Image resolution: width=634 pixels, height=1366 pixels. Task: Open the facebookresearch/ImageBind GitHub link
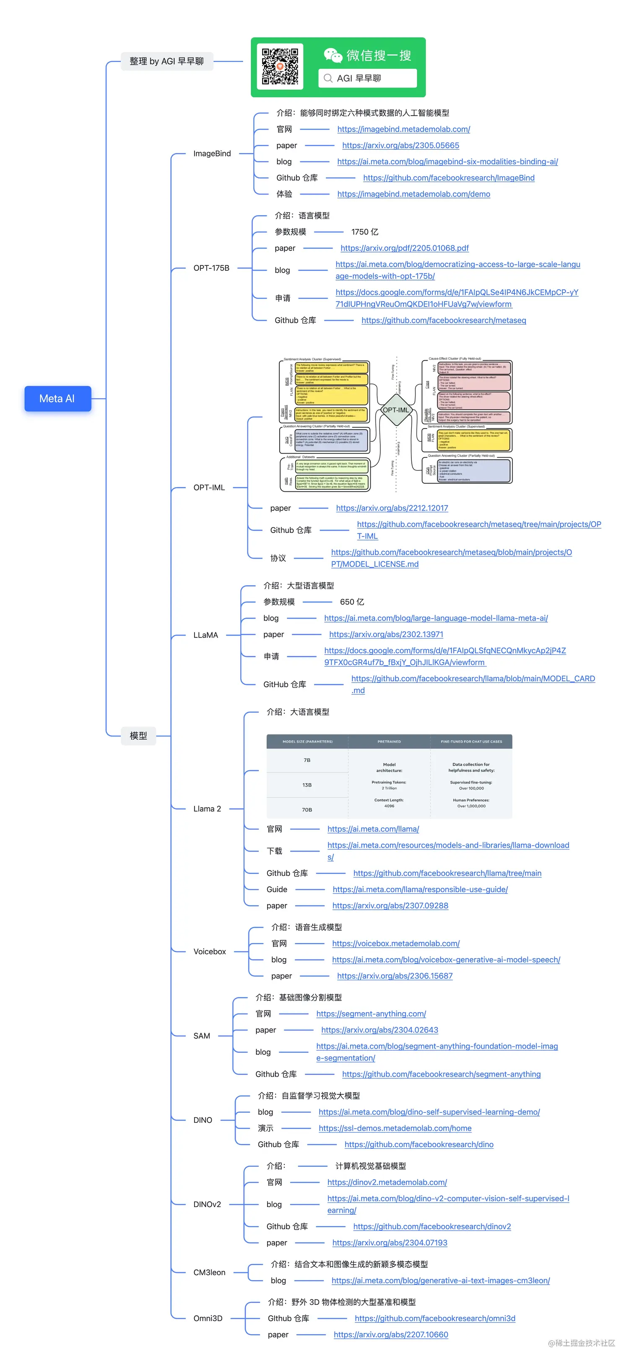coord(449,178)
